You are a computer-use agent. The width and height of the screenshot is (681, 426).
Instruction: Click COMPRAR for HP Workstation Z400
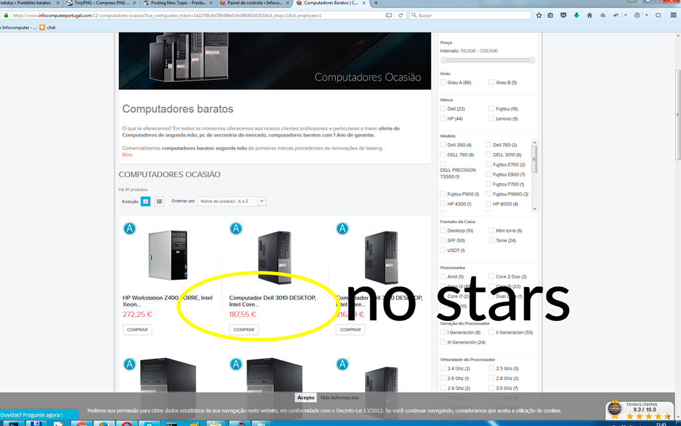(x=137, y=329)
